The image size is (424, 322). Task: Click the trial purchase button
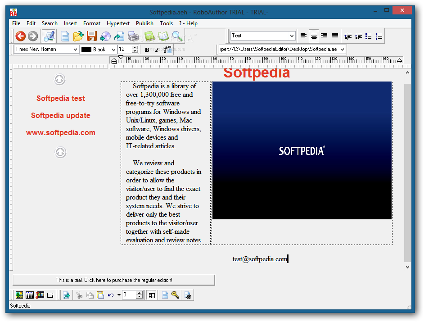114,280
